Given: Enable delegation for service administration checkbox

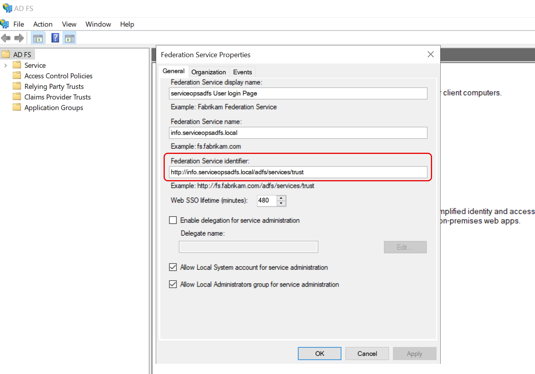Looking at the screenshot, I should point(173,220).
